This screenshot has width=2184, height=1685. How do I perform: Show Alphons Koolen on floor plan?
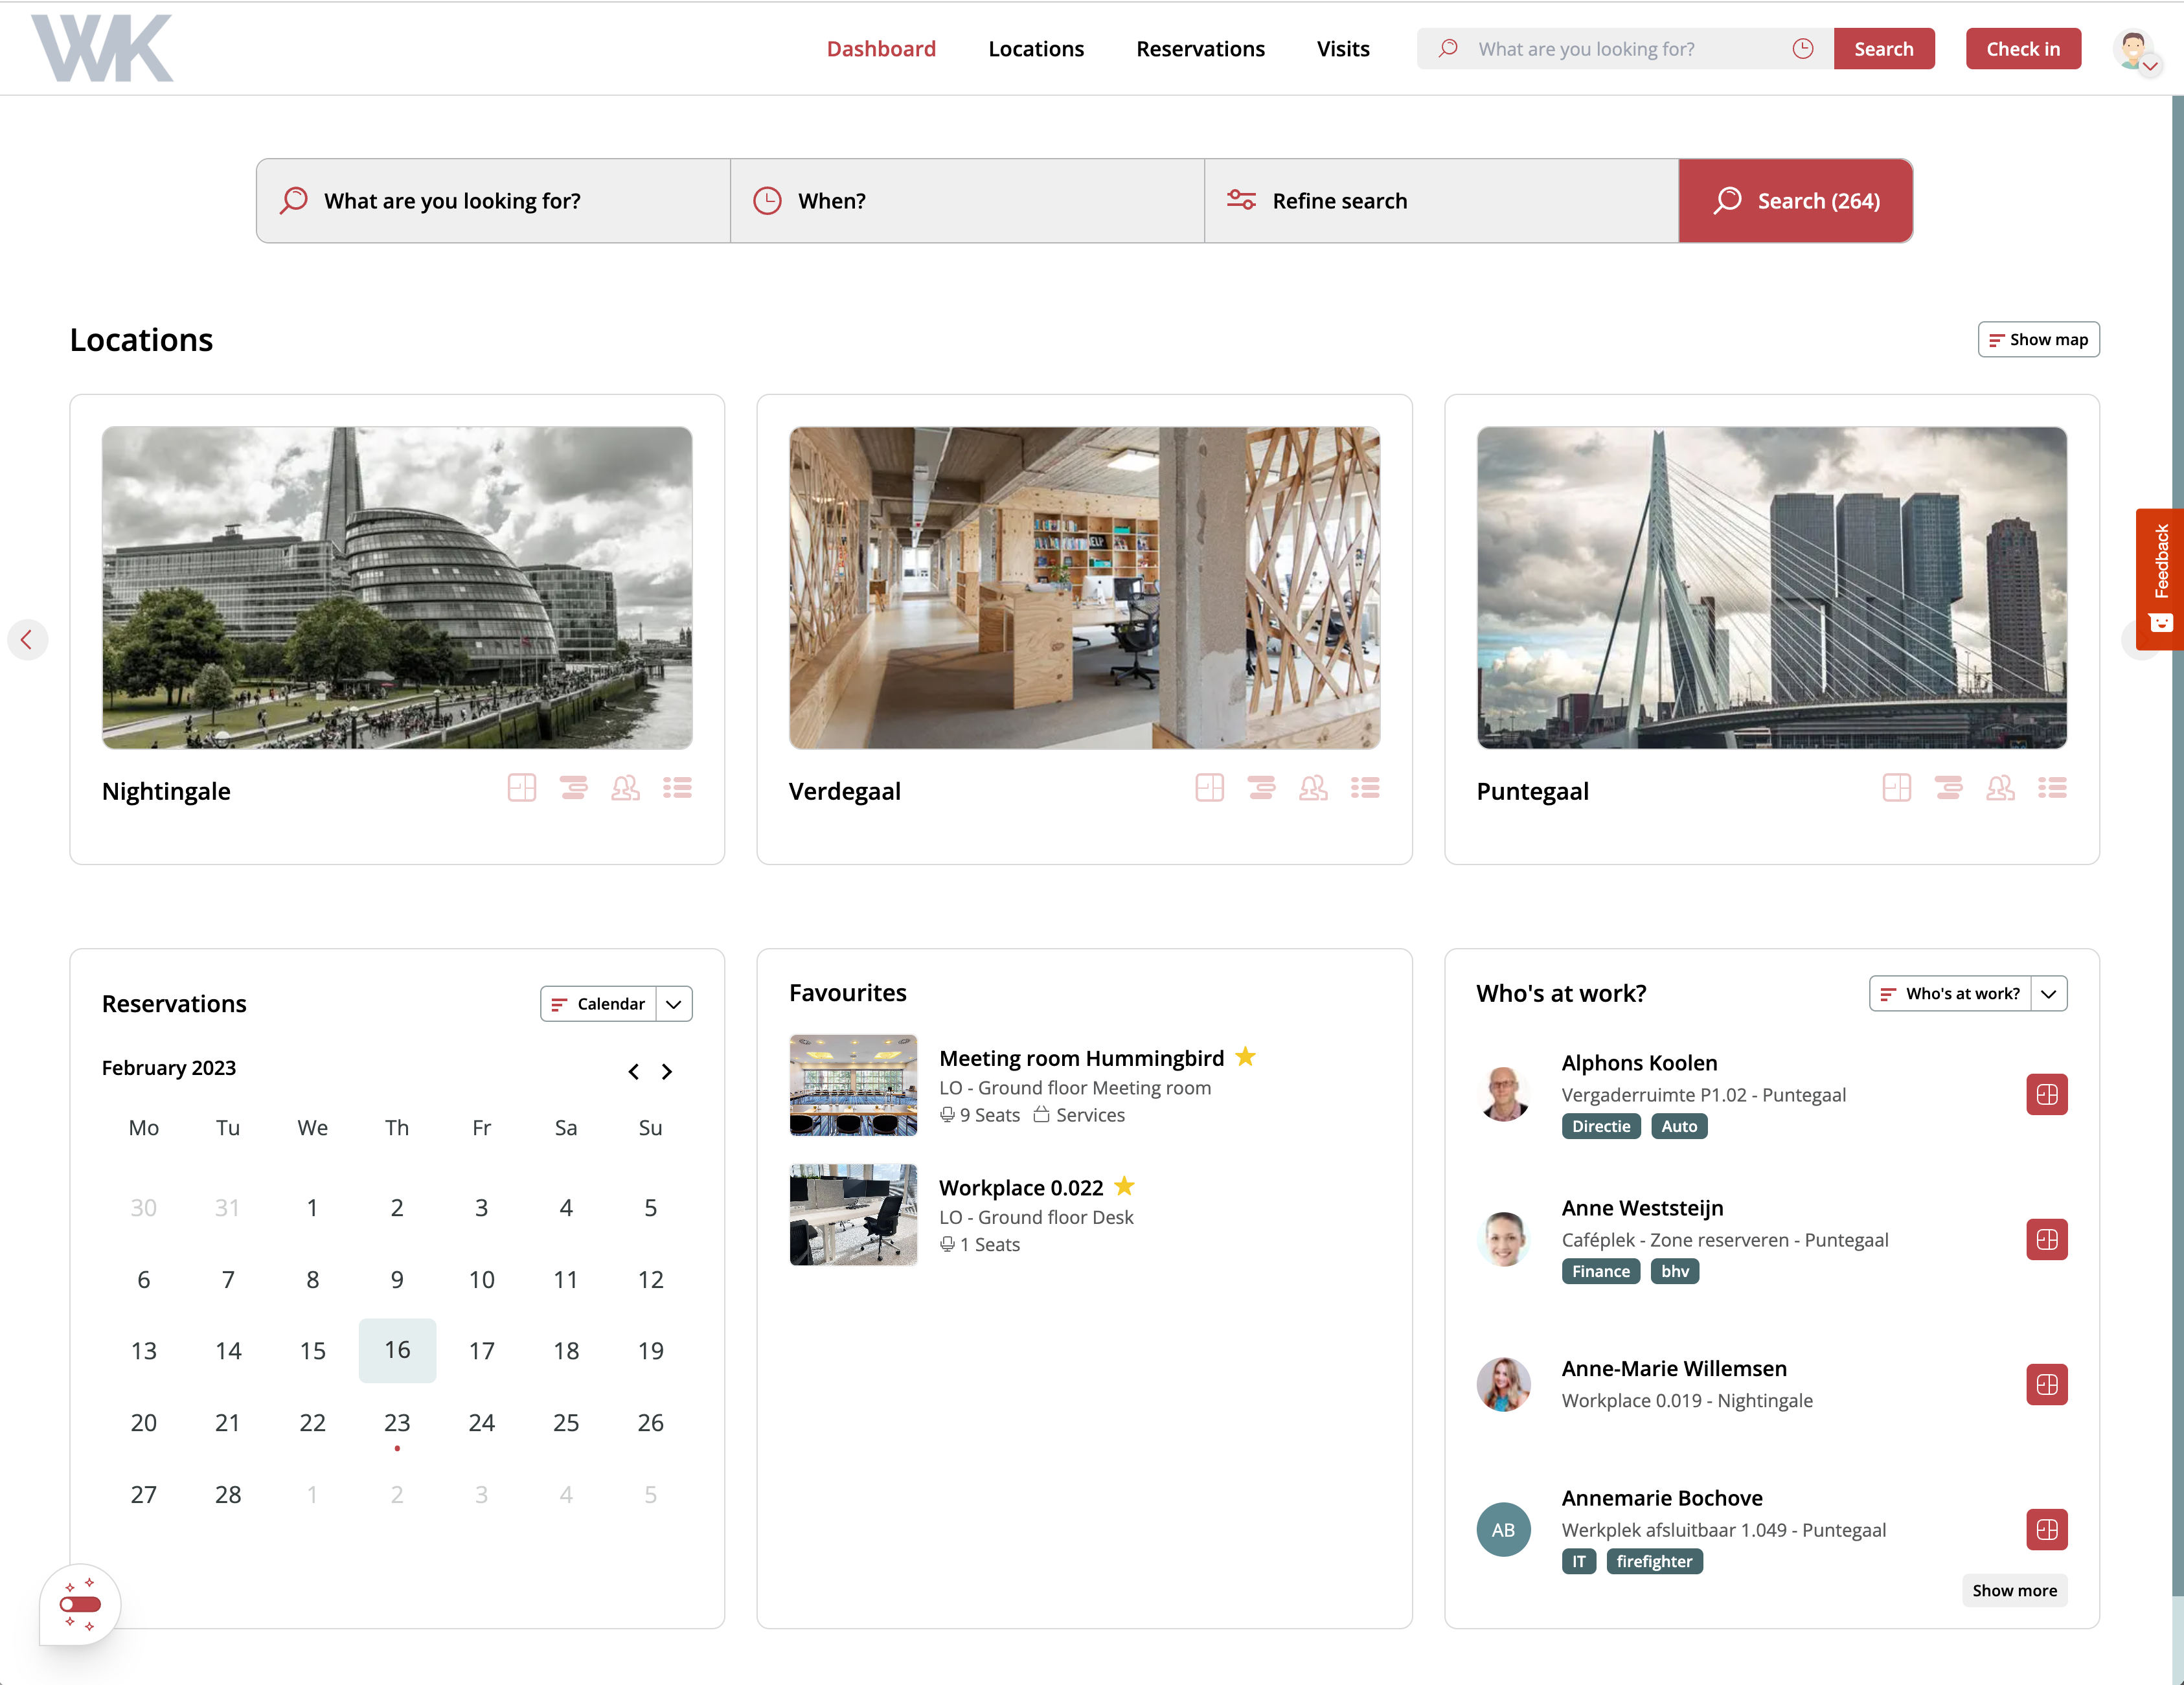pyautogui.click(x=2046, y=1094)
